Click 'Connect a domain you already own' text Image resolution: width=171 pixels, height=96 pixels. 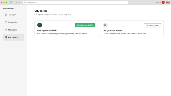[124, 33]
